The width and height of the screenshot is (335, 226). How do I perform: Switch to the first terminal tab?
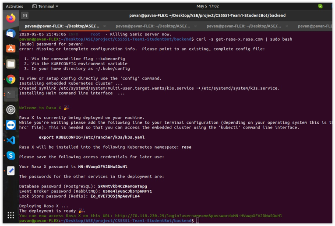click(62, 26)
